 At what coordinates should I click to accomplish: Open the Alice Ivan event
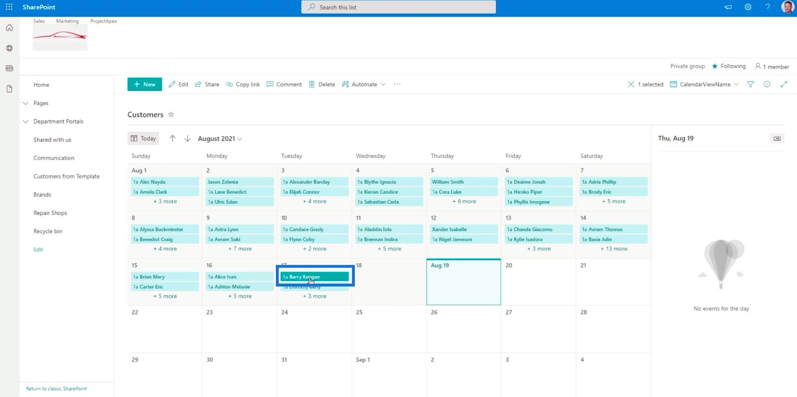[240, 276]
